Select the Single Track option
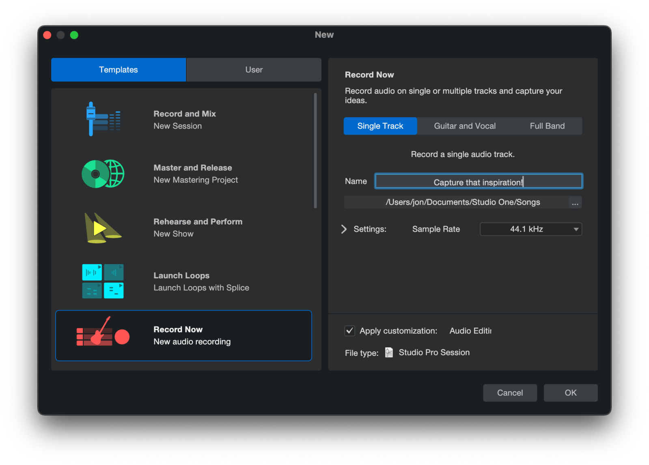Viewport: 649px width, 465px height. (x=380, y=126)
